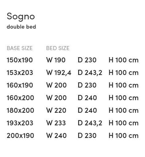Click H 100 cm in 193x203 row

[x=123, y=123]
